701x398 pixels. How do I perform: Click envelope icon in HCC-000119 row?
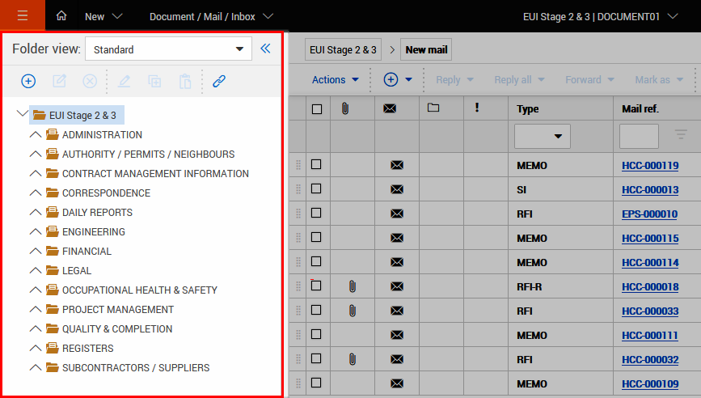tap(396, 166)
